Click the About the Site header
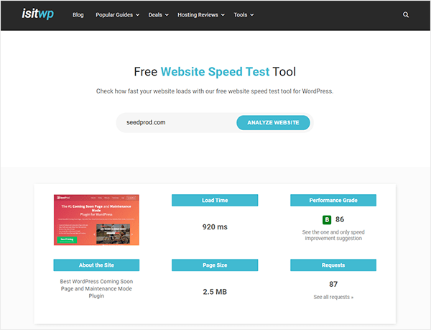 (96, 265)
